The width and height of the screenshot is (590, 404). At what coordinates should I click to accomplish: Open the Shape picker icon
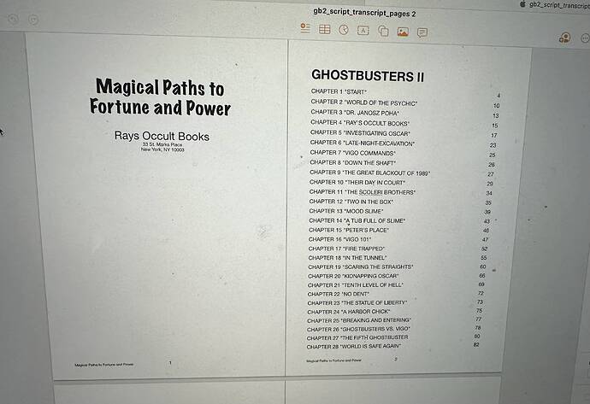click(383, 32)
